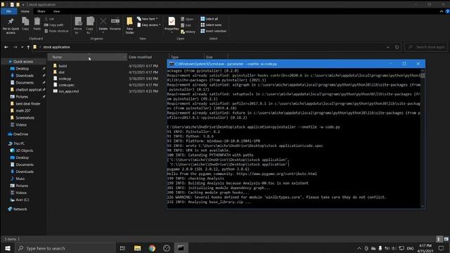Viewport: 450px width, 253px height.
Task: Click Select all in ribbon
Action: click(x=210, y=19)
